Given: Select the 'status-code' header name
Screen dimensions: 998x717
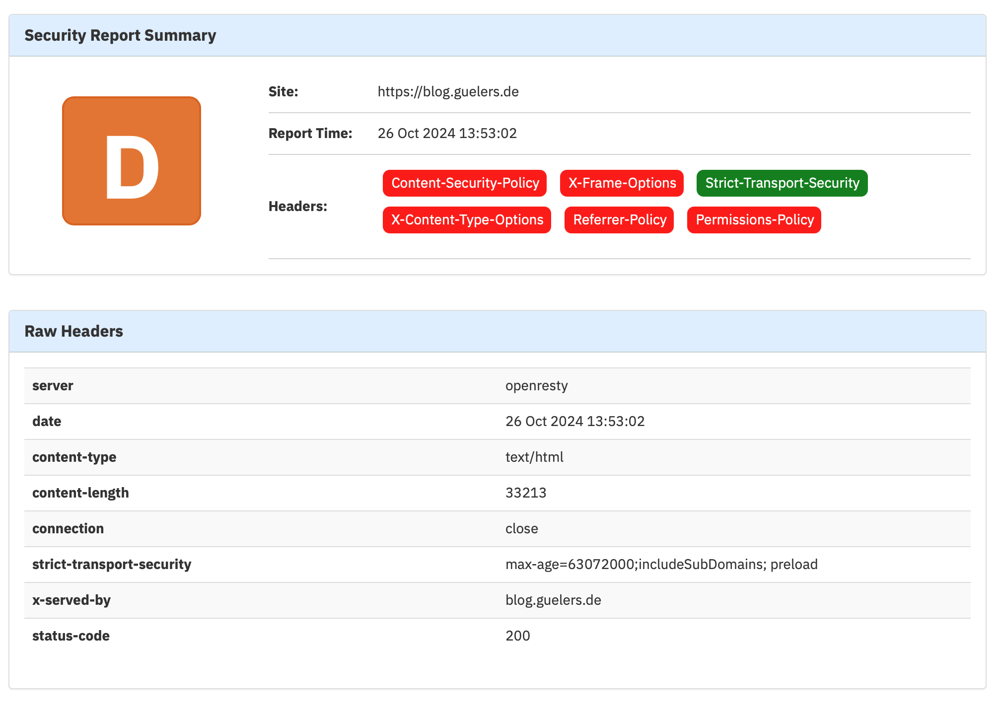Looking at the screenshot, I should 71,636.
